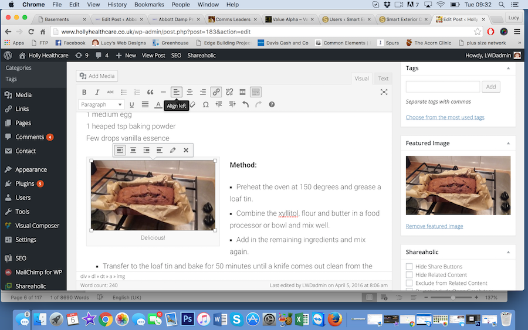Switch to the Text editor tab

pyautogui.click(x=383, y=79)
